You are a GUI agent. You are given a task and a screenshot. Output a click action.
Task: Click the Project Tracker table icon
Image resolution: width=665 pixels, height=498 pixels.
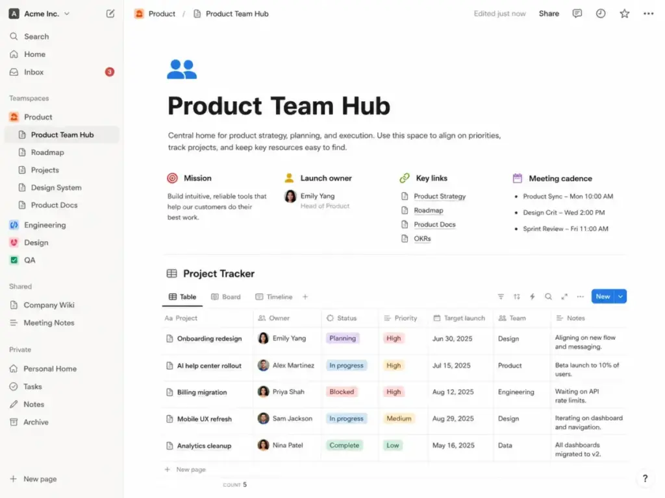click(x=171, y=274)
